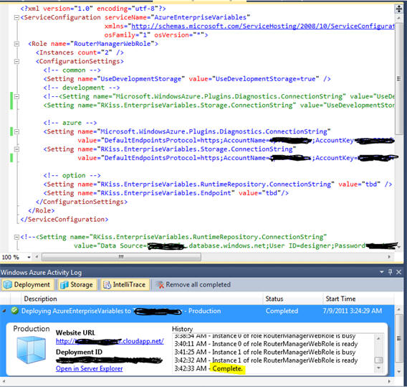Collapse the commented Diagnostics setting outline
The image size is (407, 387).
[16, 96]
